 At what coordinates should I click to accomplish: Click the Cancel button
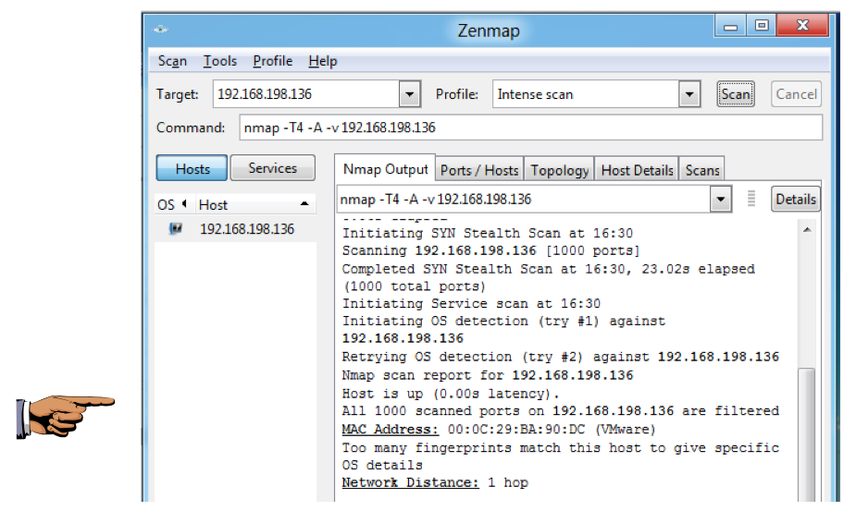796,94
